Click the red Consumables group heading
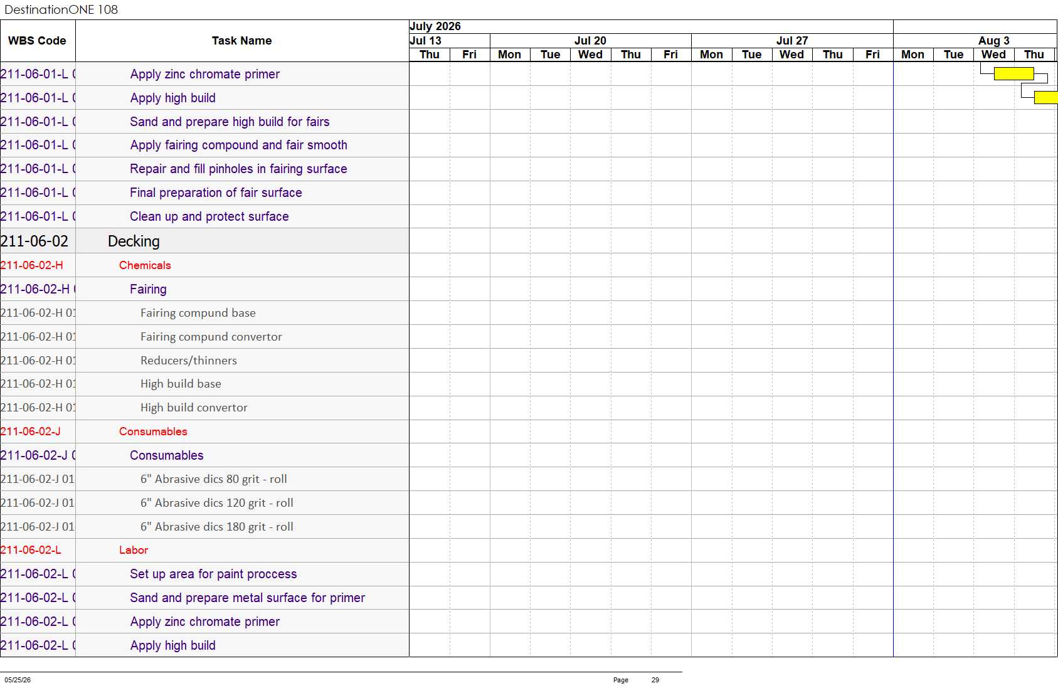The width and height of the screenshot is (1058, 688). [153, 431]
